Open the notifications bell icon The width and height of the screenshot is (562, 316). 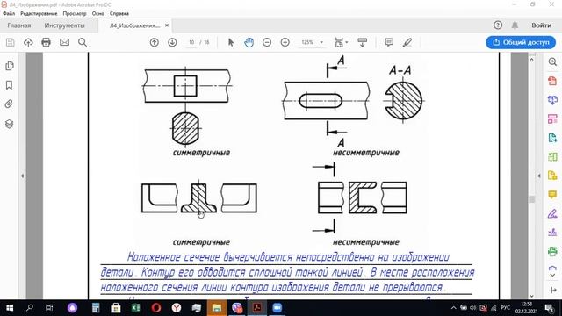[515, 25]
